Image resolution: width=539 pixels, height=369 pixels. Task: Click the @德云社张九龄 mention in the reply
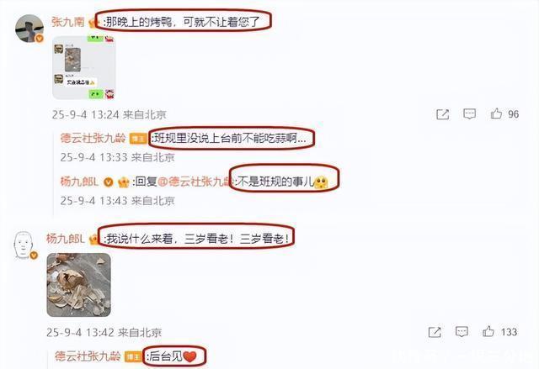tap(195, 182)
